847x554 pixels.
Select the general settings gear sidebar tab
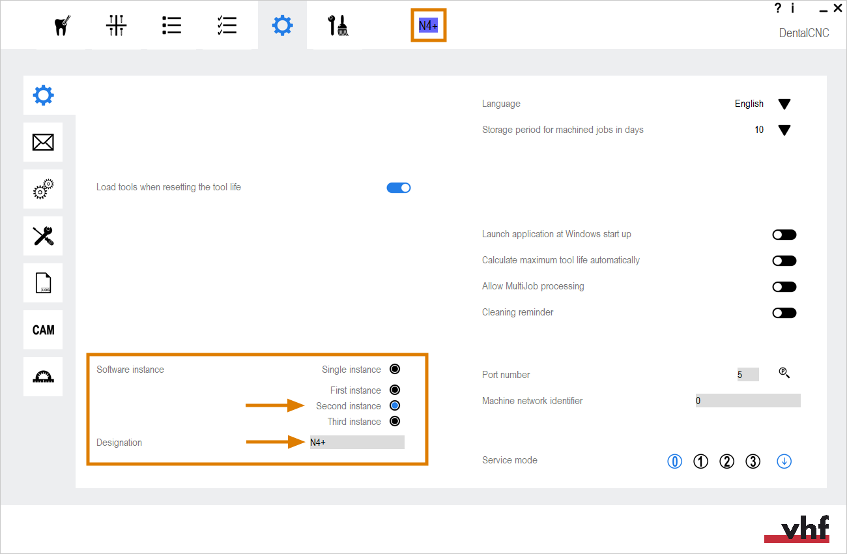pyautogui.click(x=43, y=96)
